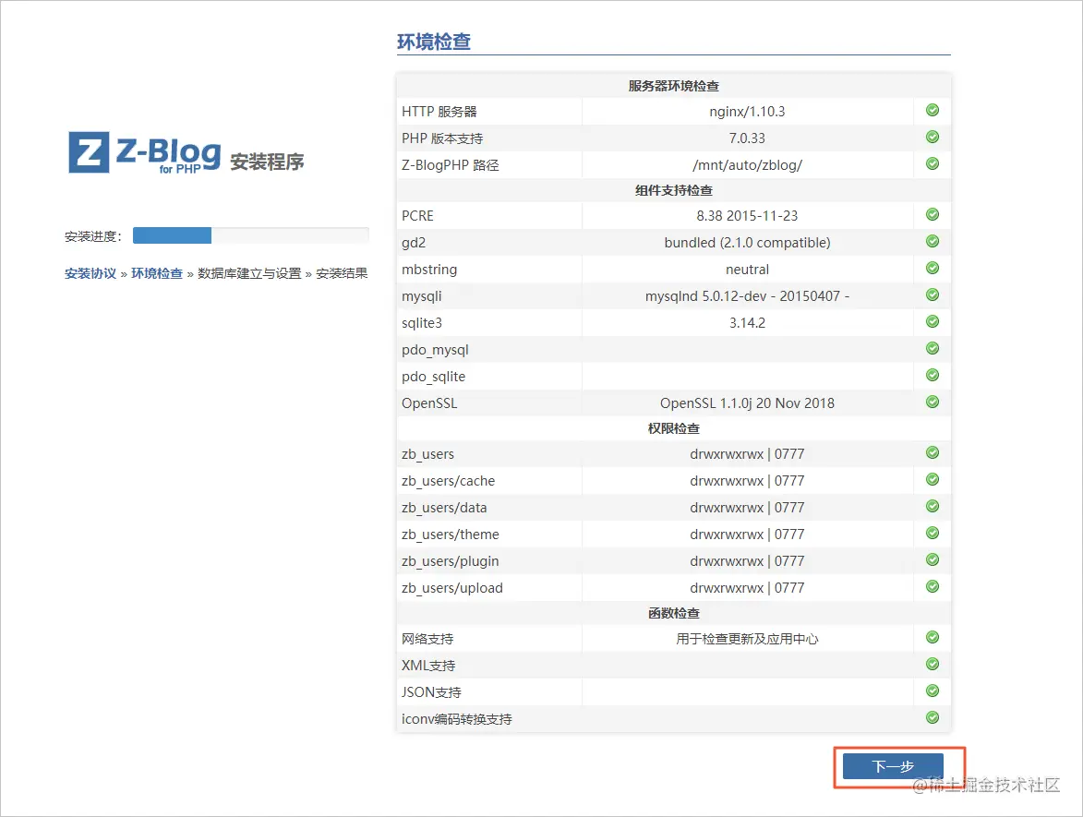Screen dimensions: 1083x817
Task: Click the JSON支持 row label
Action: click(431, 692)
